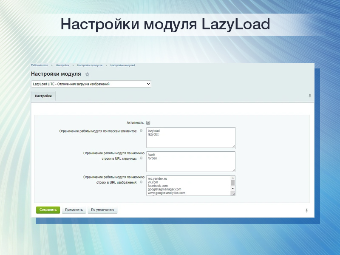Open Настройки продукта breadcrumb link

pyautogui.click(x=90, y=66)
